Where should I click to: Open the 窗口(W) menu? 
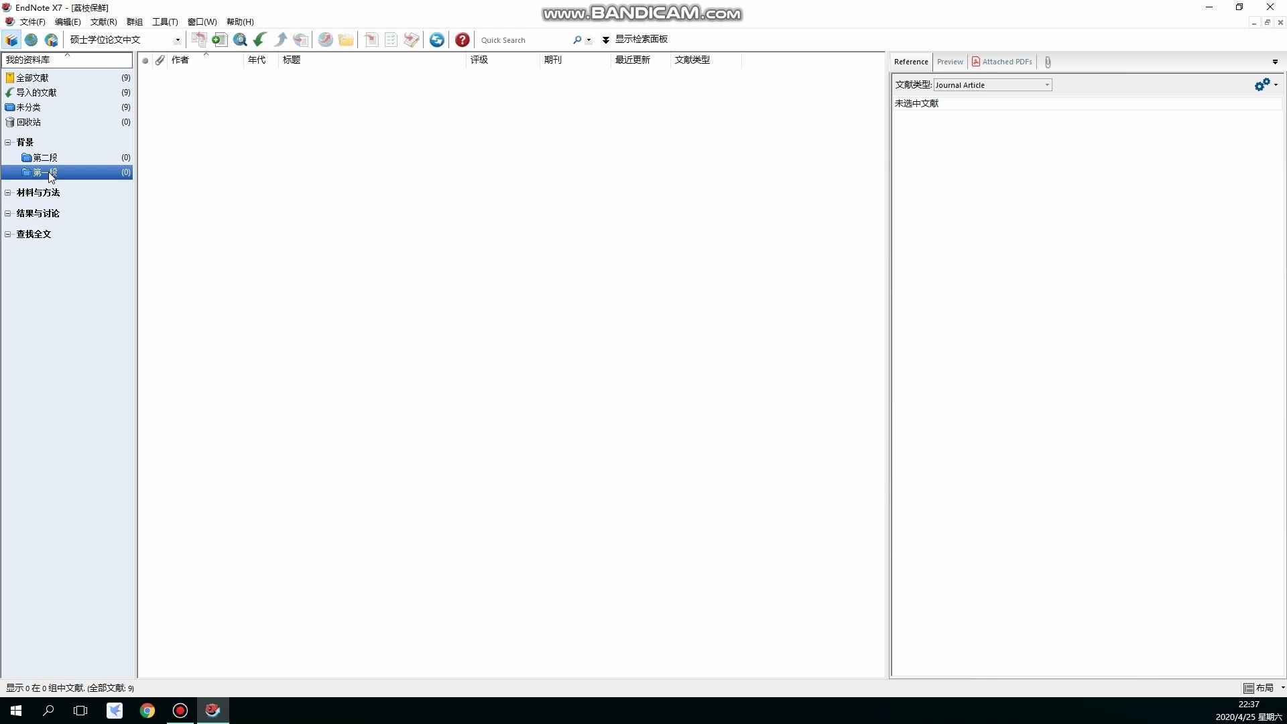[x=202, y=22]
